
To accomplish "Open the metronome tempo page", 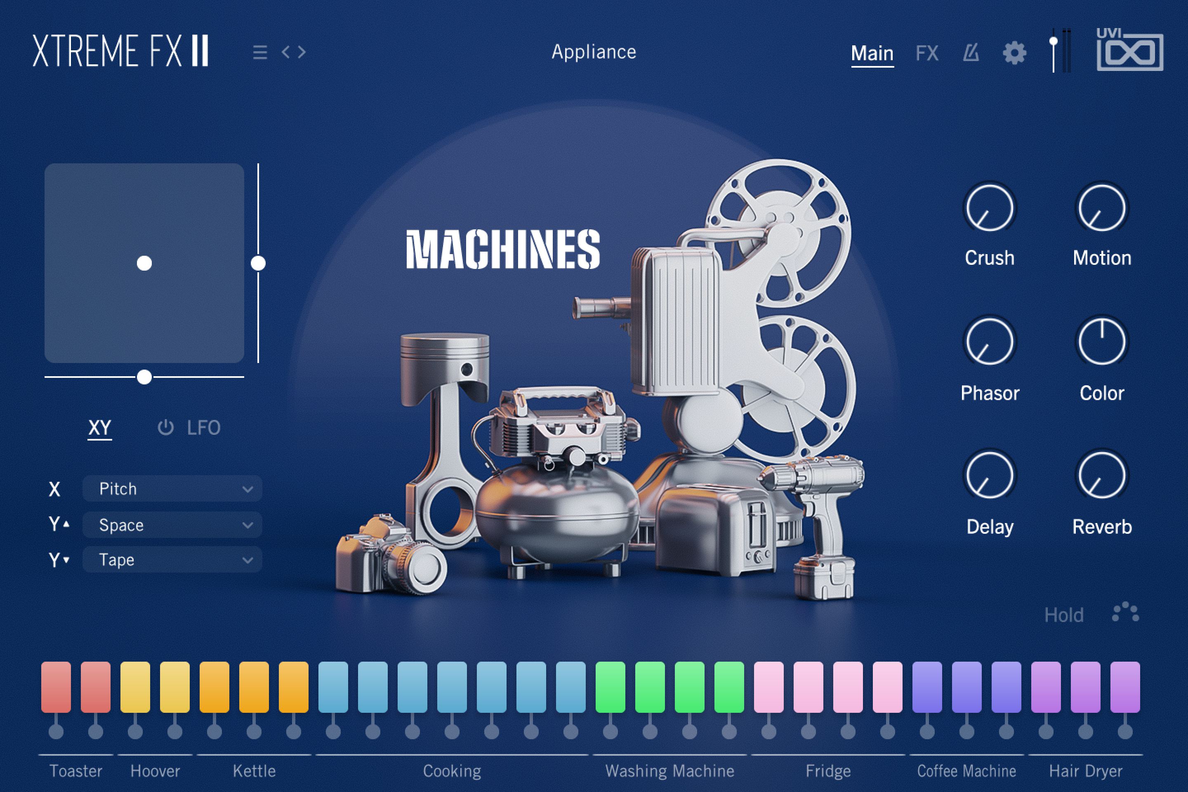I will pyautogui.click(x=971, y=52).
